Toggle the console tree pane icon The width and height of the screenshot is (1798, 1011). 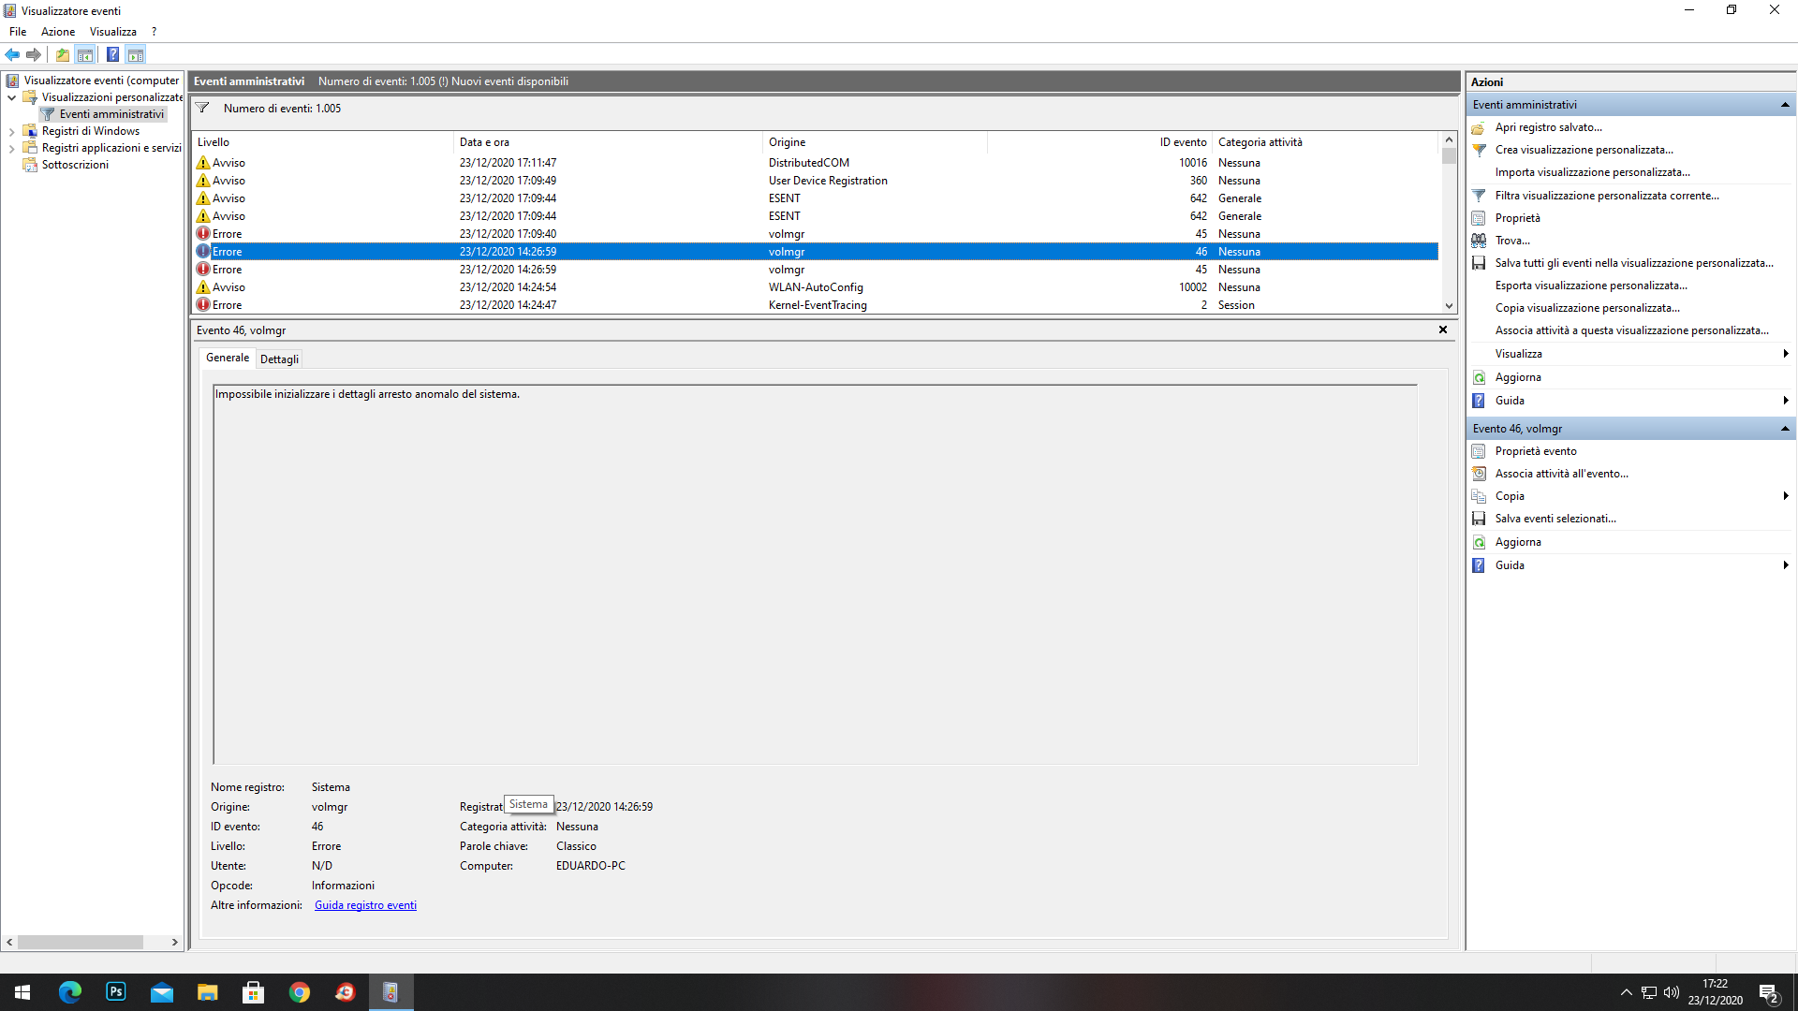click(x=84, y=54)
